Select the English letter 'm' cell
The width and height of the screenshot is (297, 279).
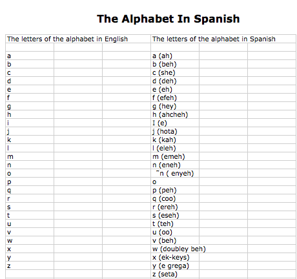(30, 156)
